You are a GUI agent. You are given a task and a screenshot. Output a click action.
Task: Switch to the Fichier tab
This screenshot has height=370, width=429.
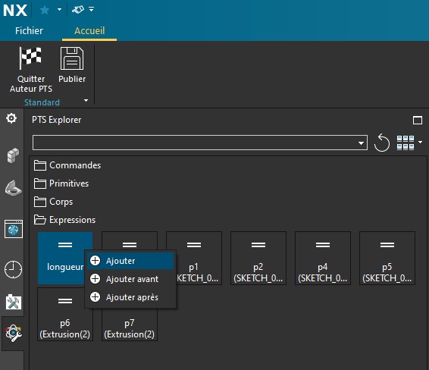pyautogui.click(x=29, y=30)
